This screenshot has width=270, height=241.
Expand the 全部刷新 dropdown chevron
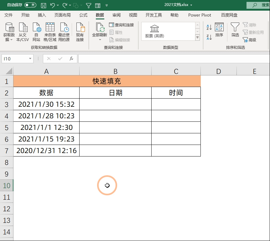point(100,40)
